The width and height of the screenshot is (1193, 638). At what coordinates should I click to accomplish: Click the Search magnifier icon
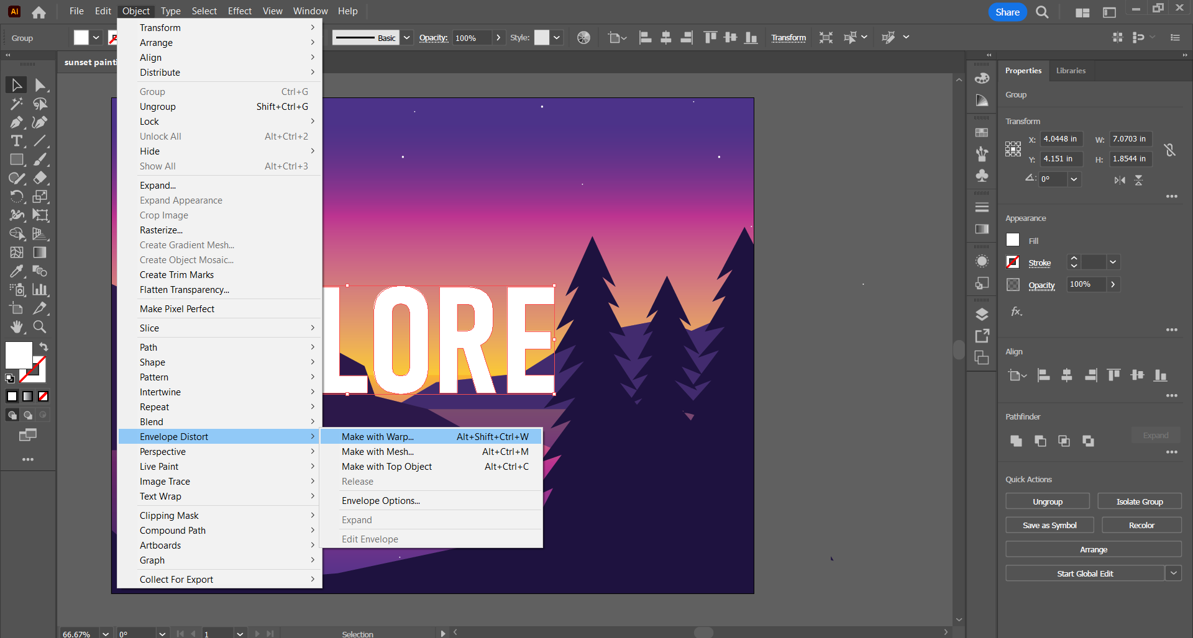coord(1042,12)
